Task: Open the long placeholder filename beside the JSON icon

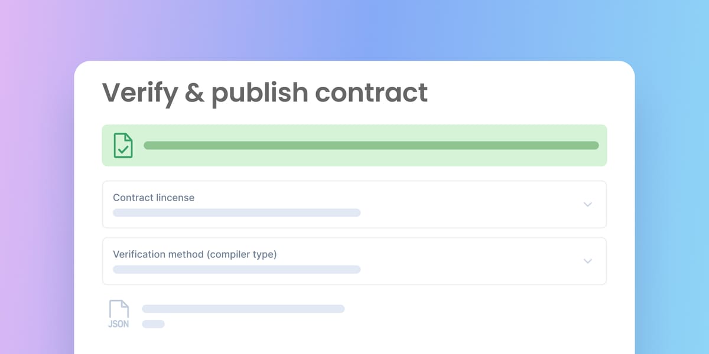Action: [x=243, y=309]
